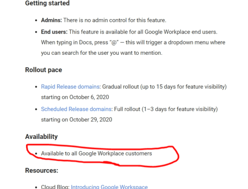Image resolution: width=248 pixels, height=189 pixels.
Task: Click the bold Admins: label
Action: point(52,20)
